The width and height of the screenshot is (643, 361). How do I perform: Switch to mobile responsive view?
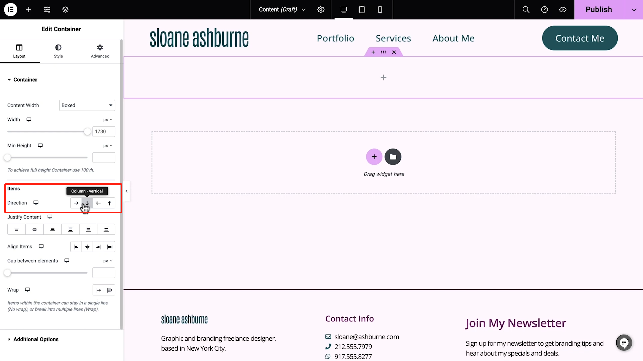pos(380,10)
